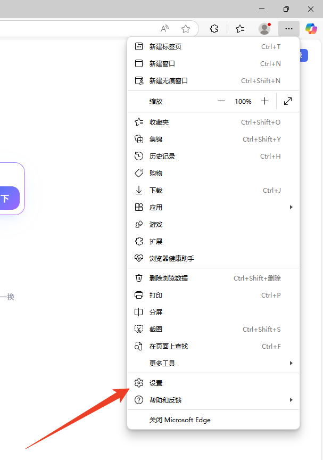Click the gear icon beside 设置
Screen dimensions: 323x460
click(139, 383)
